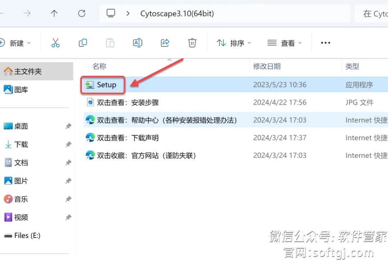Click Cytoscape3.10(64bit) in the address bar
This screenshot has width=388, height=261.
(177, 13)
